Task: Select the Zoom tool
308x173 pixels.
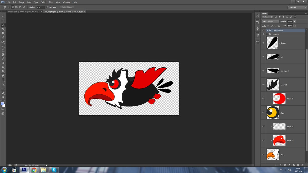Action: (x=3, y=97)
